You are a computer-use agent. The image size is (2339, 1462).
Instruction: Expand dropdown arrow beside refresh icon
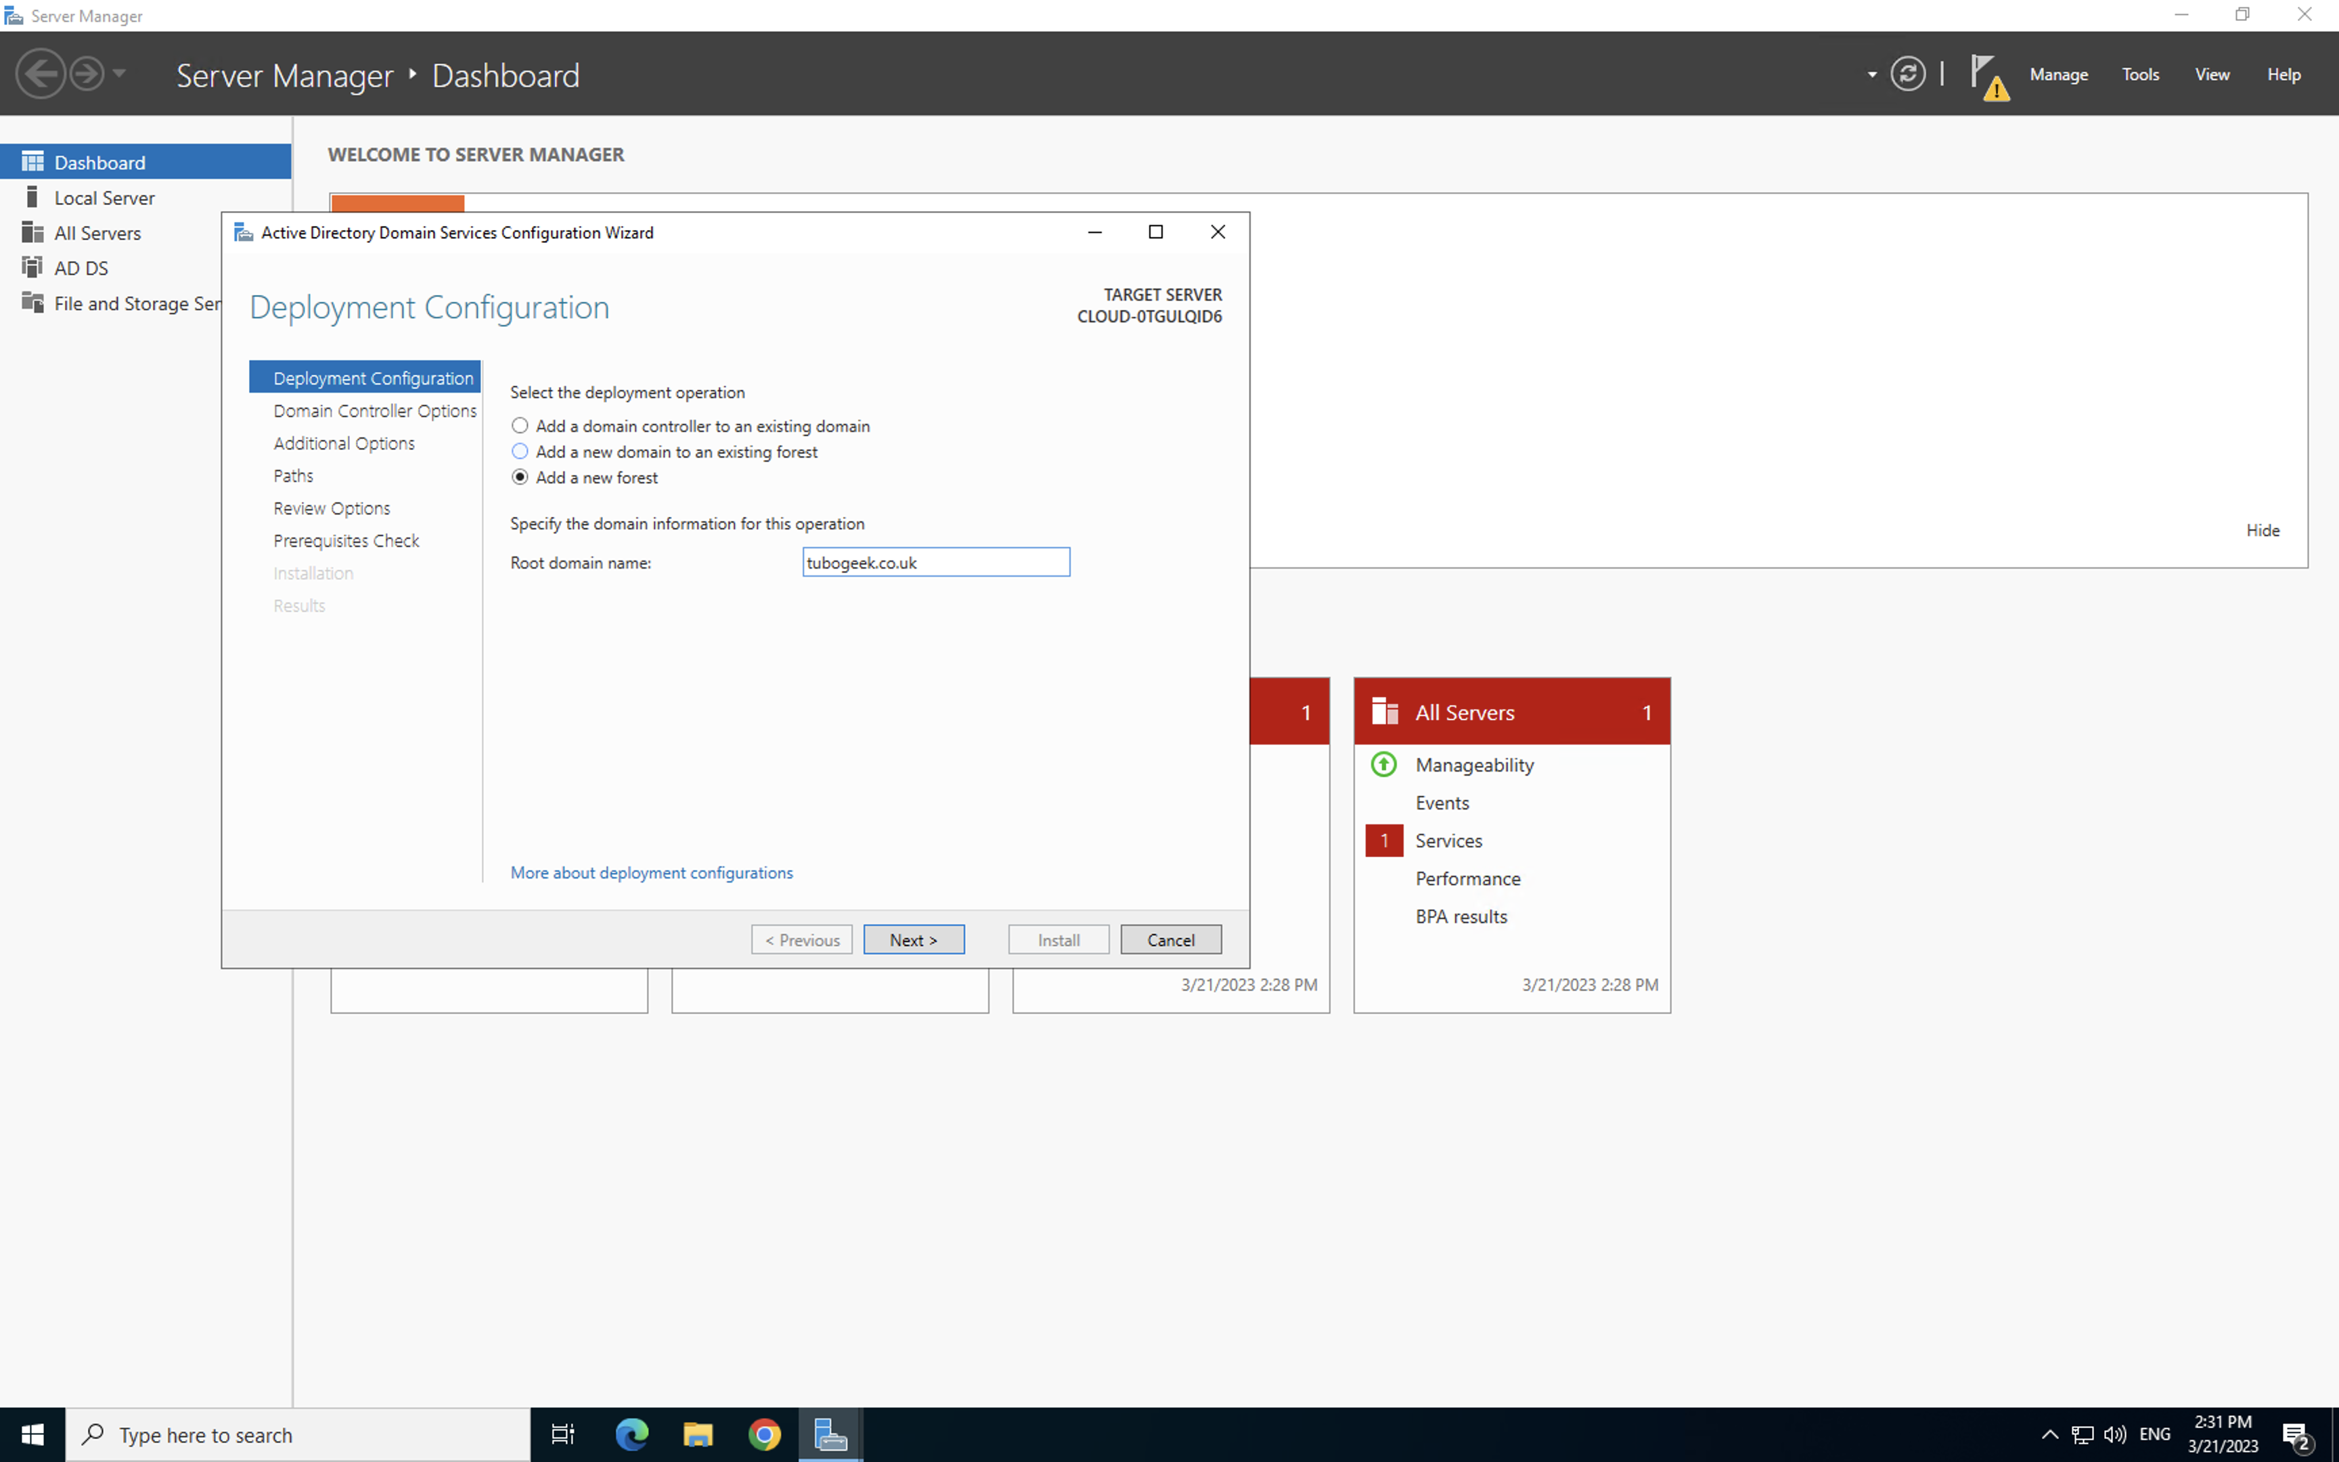[x=1872, y=74]
